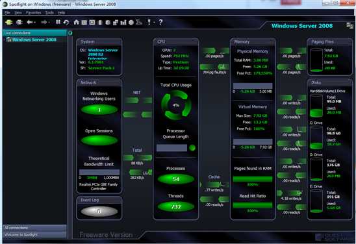Open the back arrow history dropdown
Image resolution: width=356 pixels, height=244 pixels.
[34, 22]
